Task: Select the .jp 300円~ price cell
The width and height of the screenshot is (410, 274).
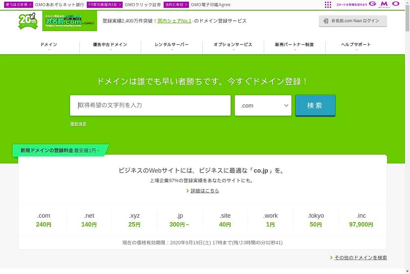Action: pyautogui.click(x=180, y=220)
